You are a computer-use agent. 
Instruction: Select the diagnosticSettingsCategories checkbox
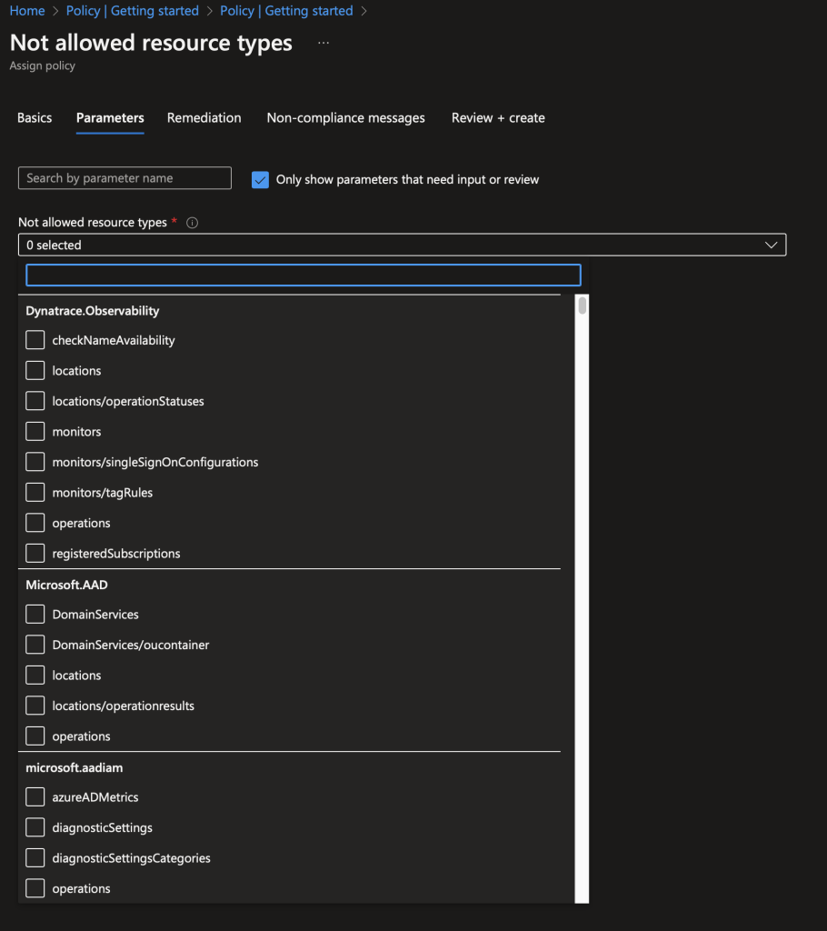35,858
